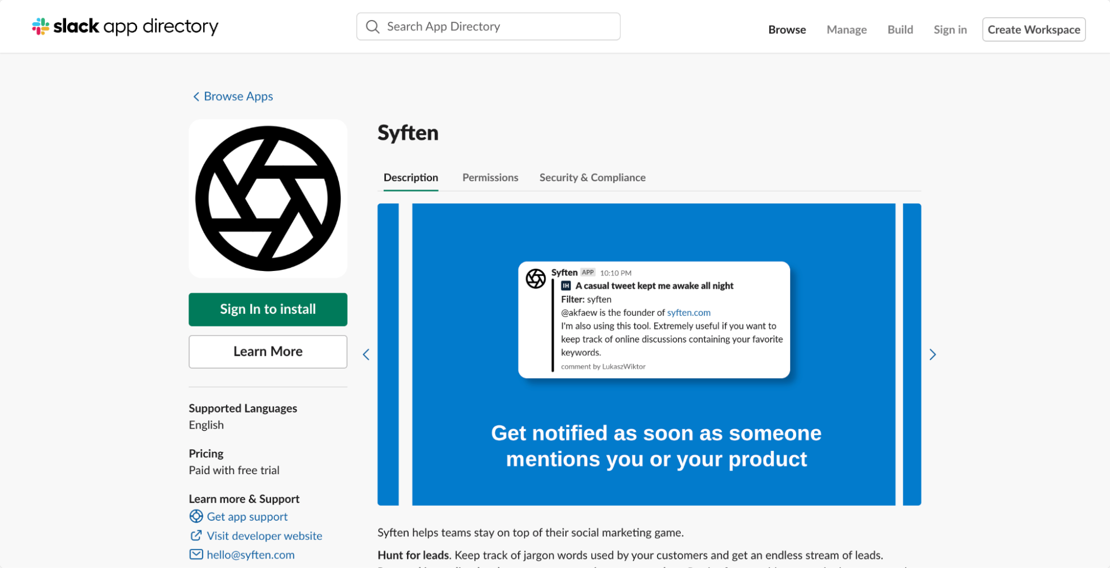Open the Browse menu item

[x=787, y=29]
